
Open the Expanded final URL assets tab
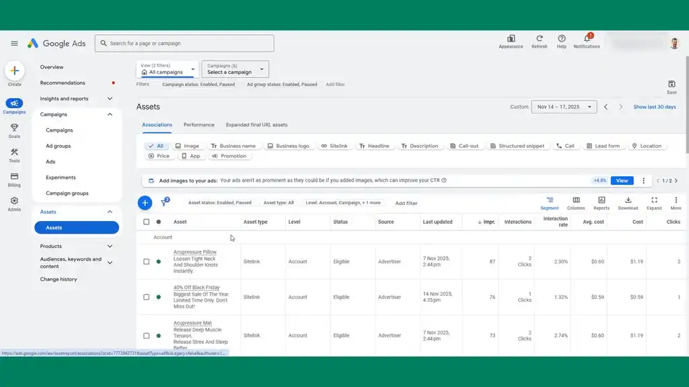point(256,125)
